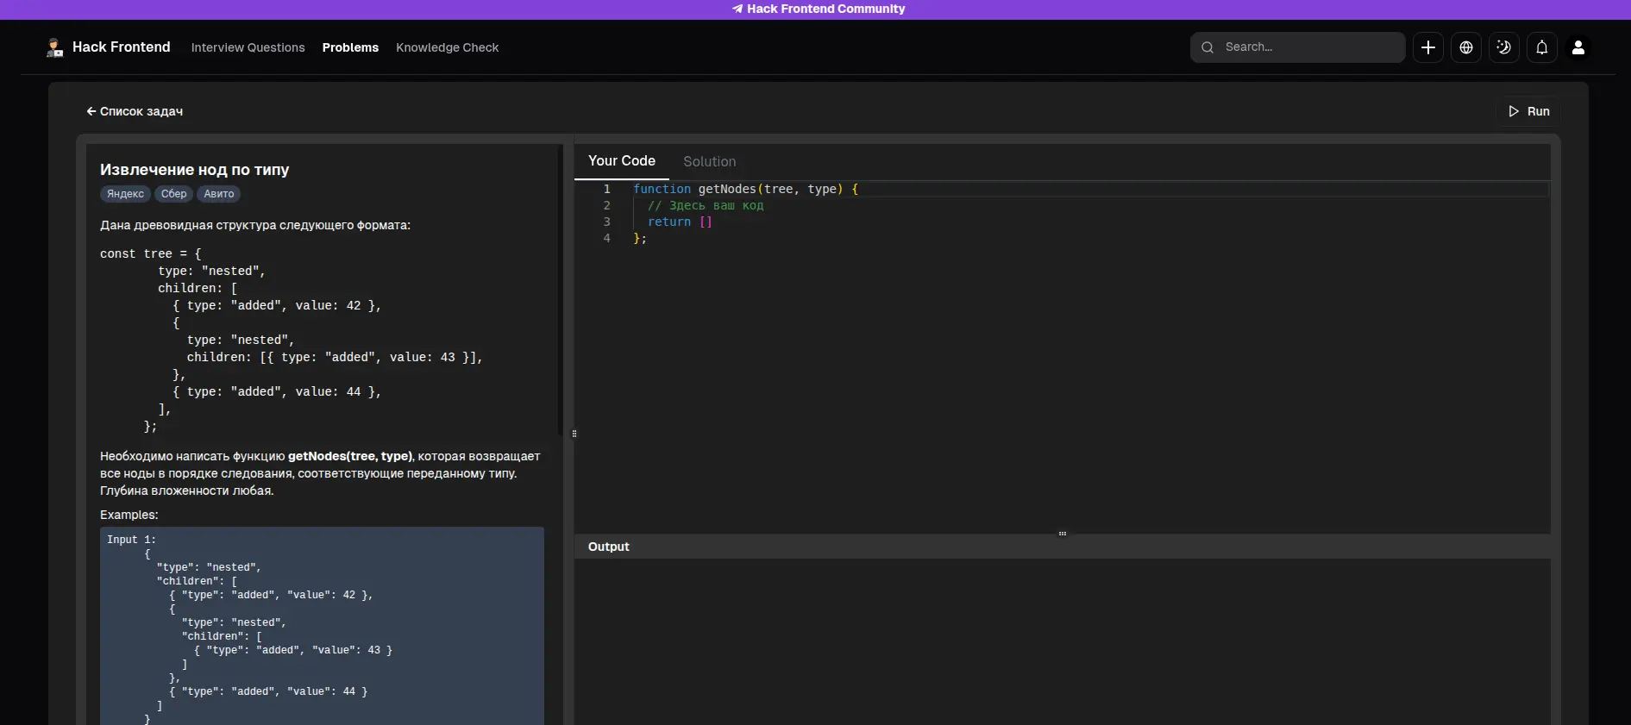
Task: Click the Examples: label
Action: [x=129, y=515]
